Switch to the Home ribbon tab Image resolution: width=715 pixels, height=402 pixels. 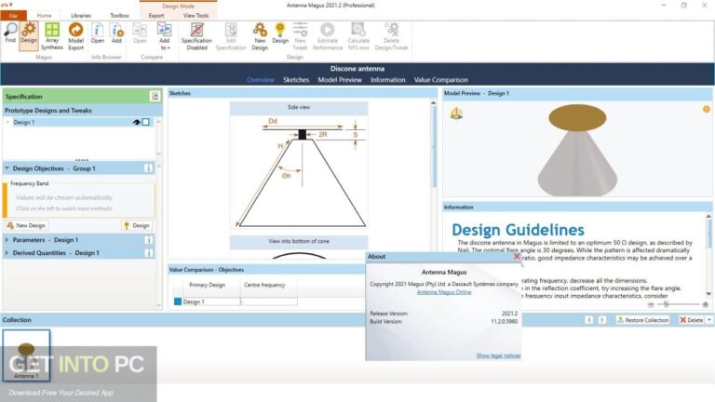pos(44,16)
